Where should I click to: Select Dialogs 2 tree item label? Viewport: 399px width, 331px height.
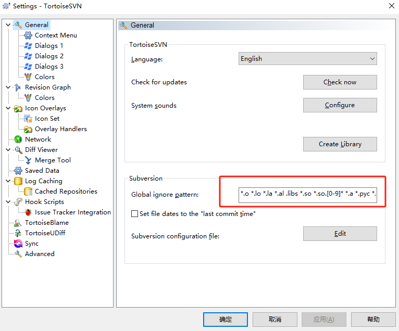click(x=49, y=56)
